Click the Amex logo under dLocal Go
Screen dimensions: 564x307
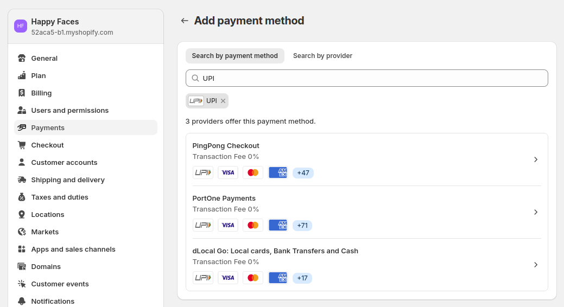pos(278,278)
